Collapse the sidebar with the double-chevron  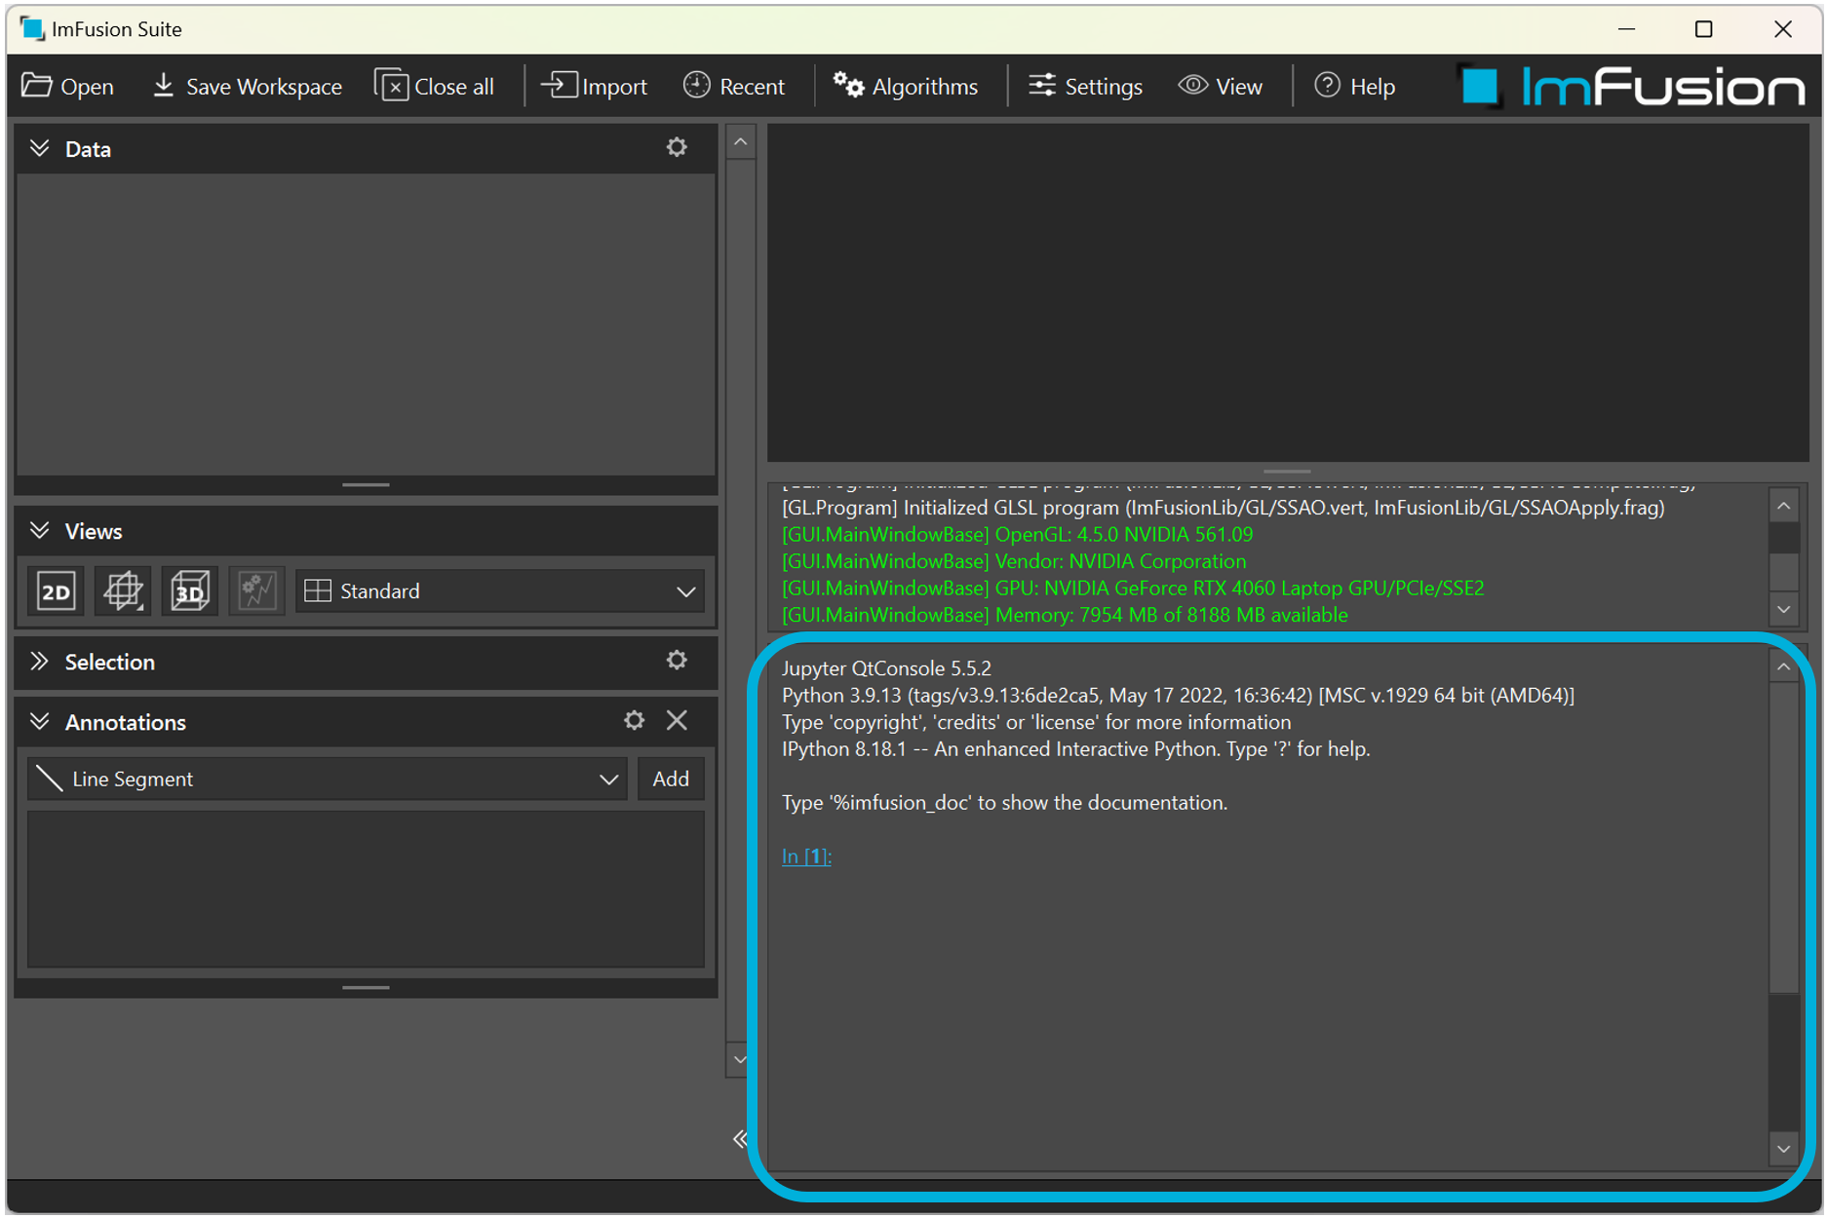740,1139
